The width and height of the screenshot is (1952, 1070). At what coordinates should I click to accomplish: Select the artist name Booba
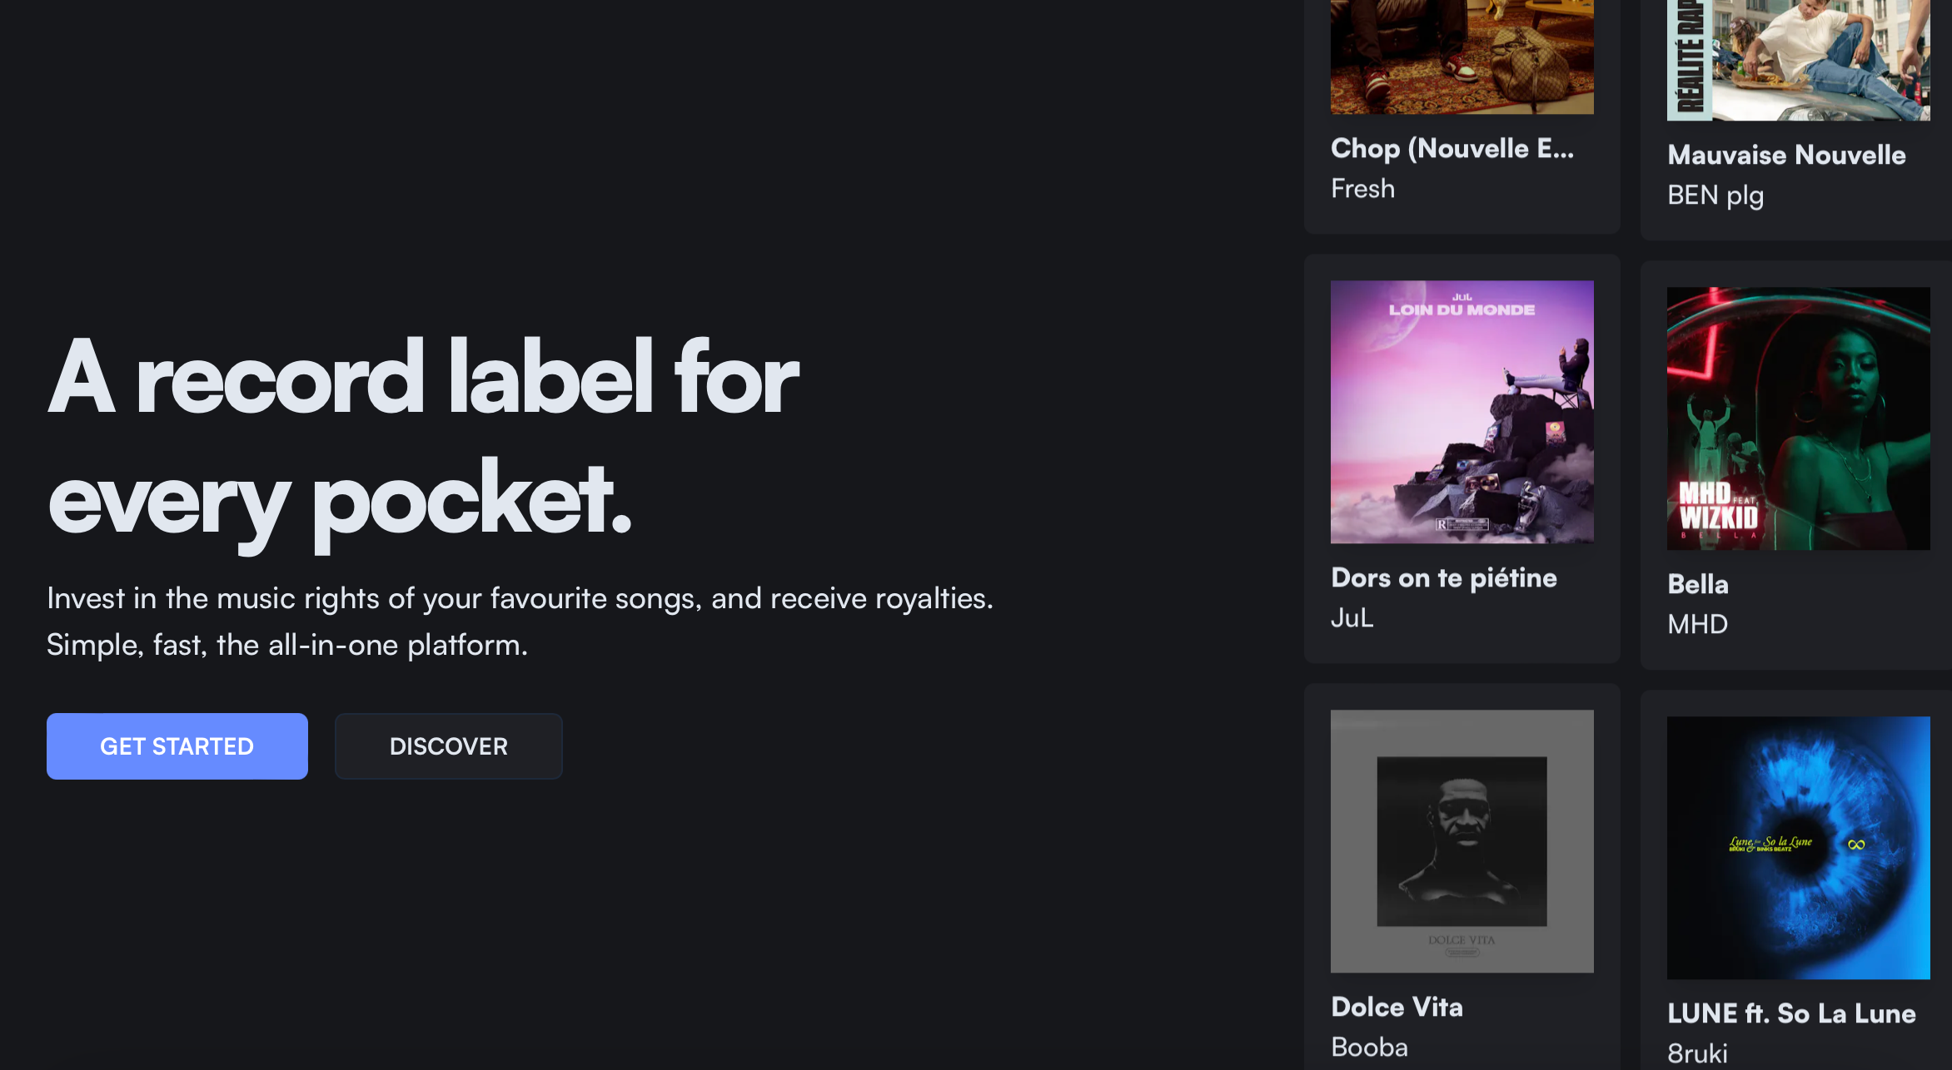click(1369, 1048)
